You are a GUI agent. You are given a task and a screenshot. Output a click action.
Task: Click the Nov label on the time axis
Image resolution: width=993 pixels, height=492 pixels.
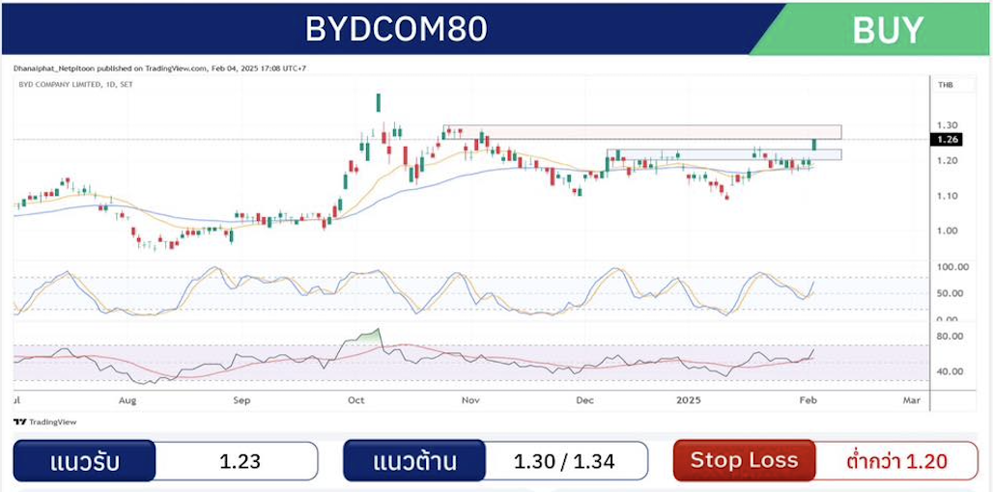point(469,400)
